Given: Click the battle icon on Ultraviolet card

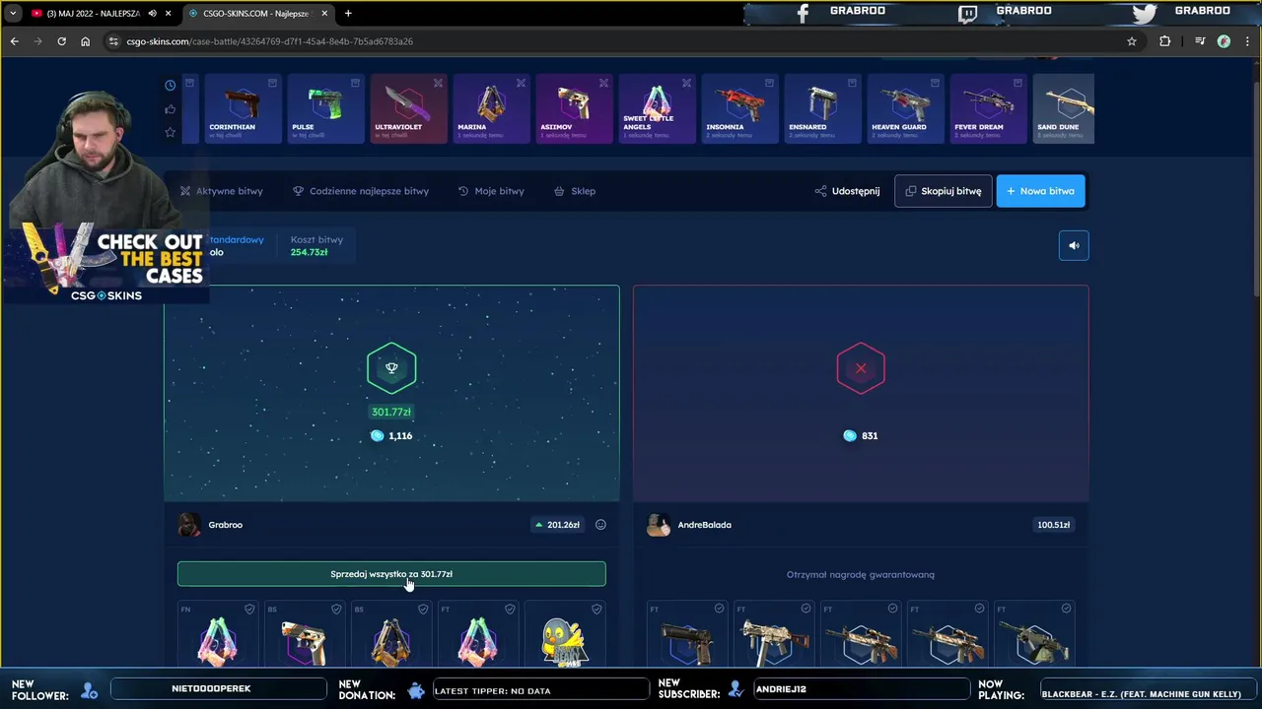Looking at the screenshot, I should 438,84.
